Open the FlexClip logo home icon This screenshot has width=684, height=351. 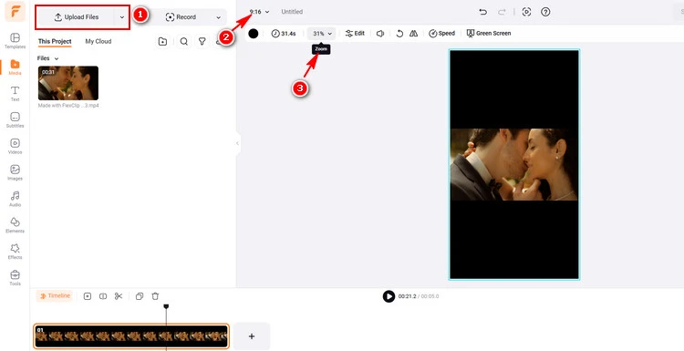pos(15,11)
